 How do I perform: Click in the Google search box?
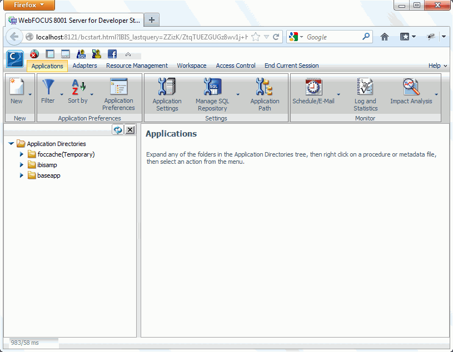coord(333,37)
